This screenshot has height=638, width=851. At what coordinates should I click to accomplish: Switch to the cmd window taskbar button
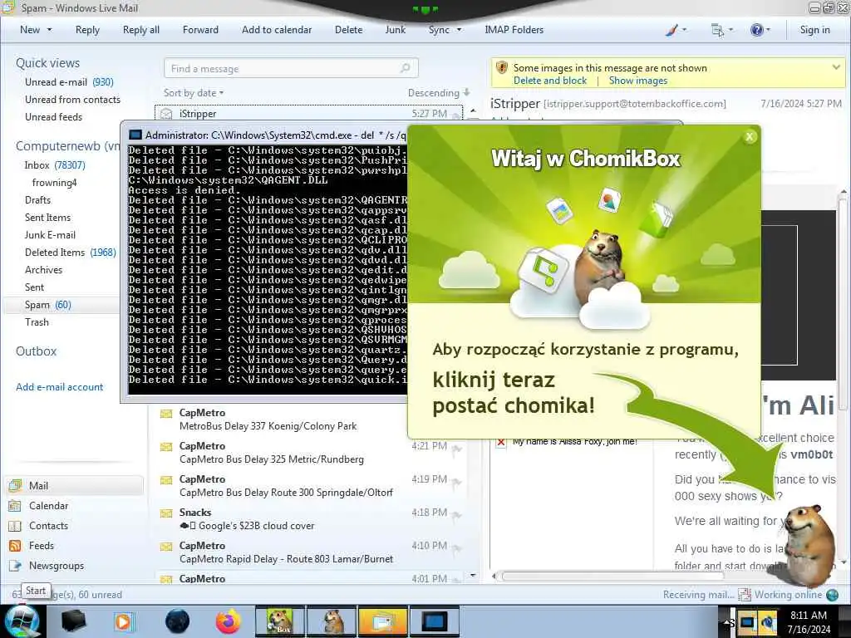(x=434, y=621)
